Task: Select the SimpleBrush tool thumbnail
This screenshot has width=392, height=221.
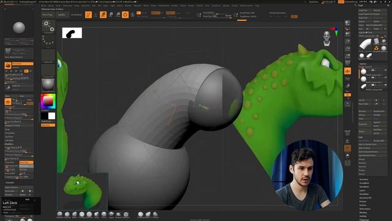Action: point(377,48)
